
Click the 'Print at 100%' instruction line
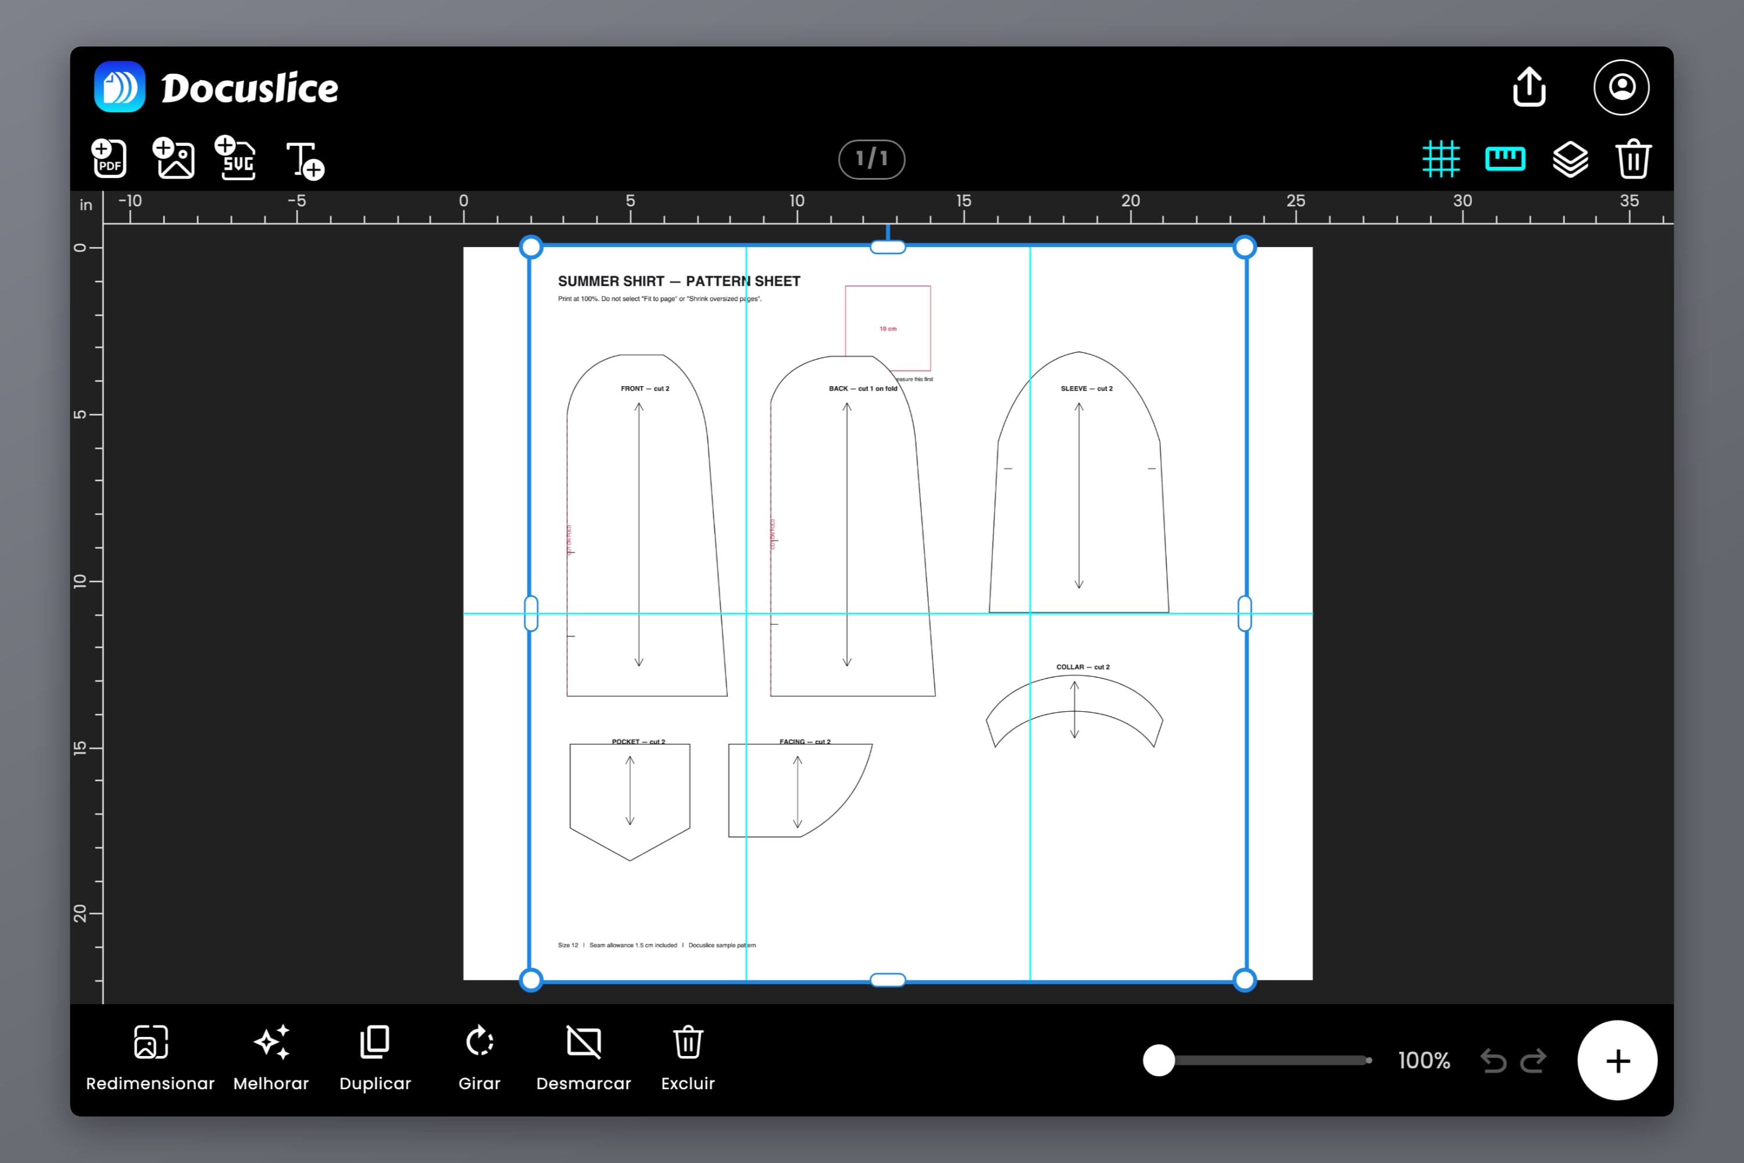(x=659, y=299)
